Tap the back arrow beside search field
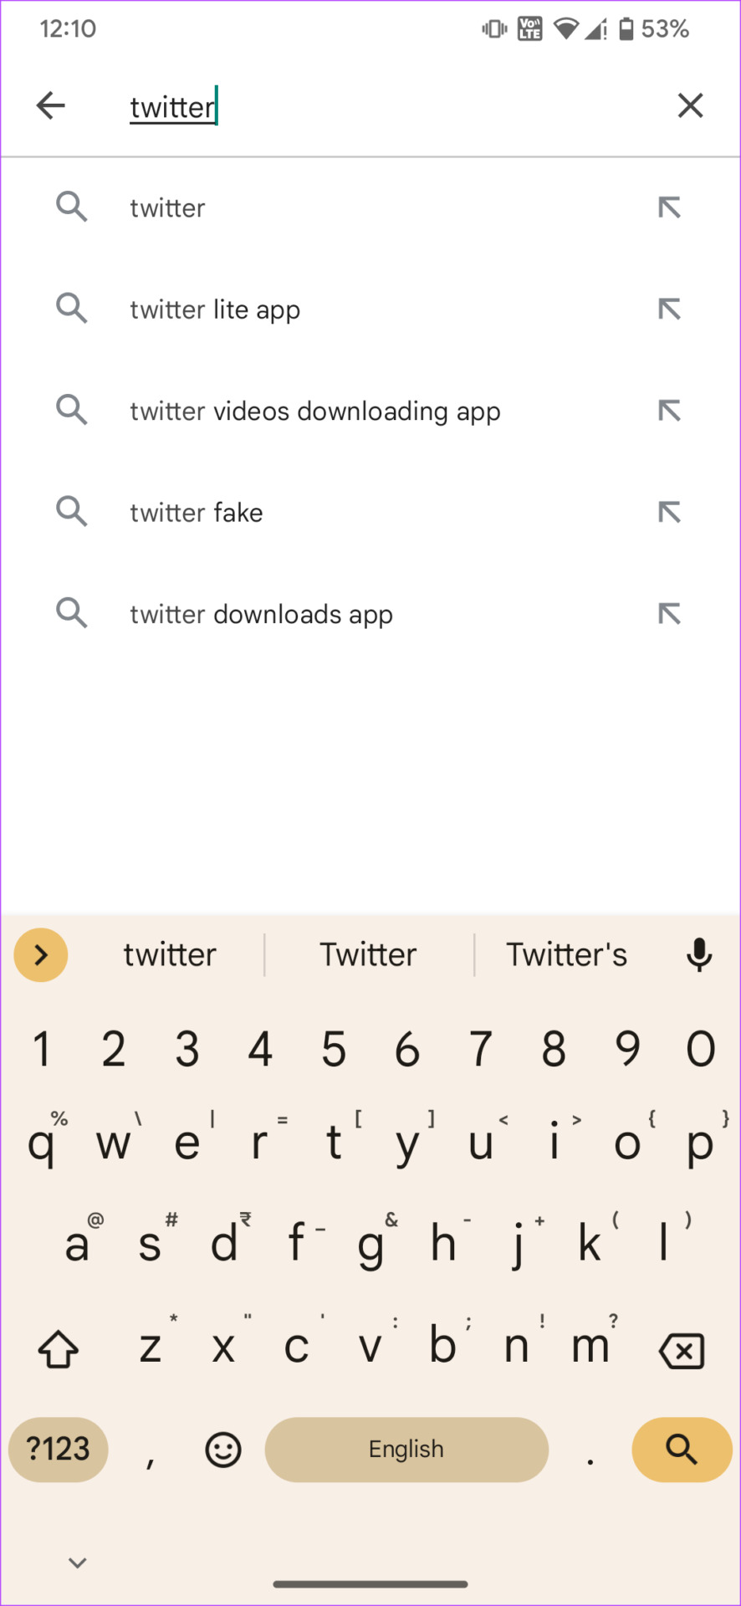The width and height of the screenshot is (741, 1606). point(51,105)
